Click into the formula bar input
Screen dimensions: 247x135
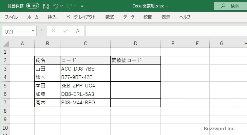166,31
